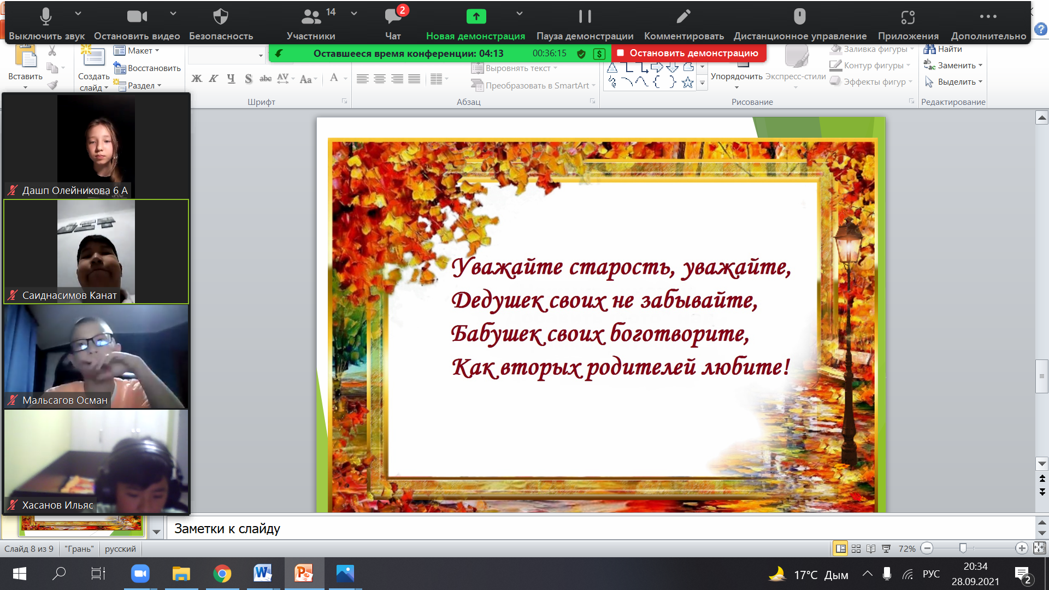The image size is (1049, 590).
Task: Mute microphone with Выключить звук
Action: point(46,23)
